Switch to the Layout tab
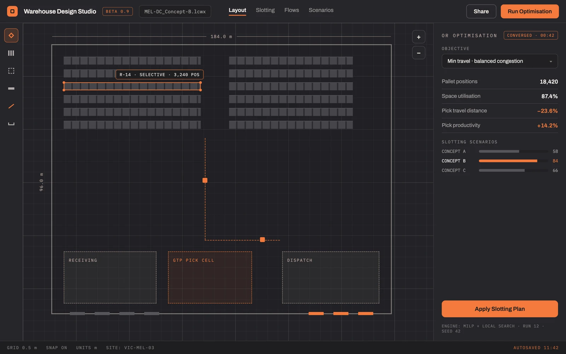This screenshot has width=566, height=354. [x=237, y=10]
